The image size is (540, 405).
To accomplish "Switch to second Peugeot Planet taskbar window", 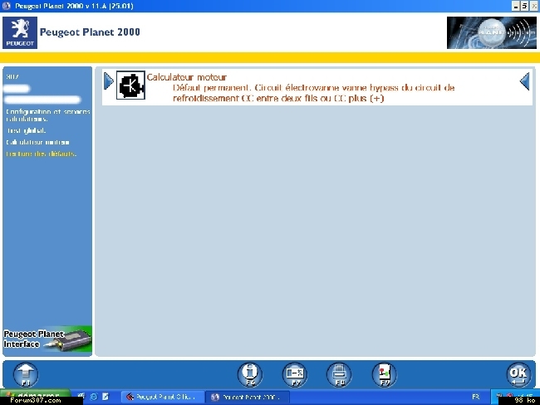I will pos(248,398).
